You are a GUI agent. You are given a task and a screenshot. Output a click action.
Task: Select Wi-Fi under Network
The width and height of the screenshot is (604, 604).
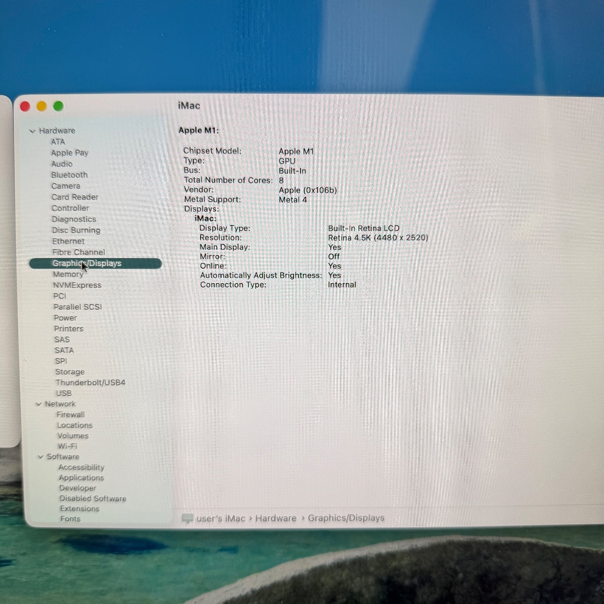click(x=67, y=446)
